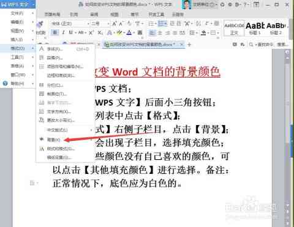Increase font size with larger A button
The image size is (294, 227).
point(115,24)
